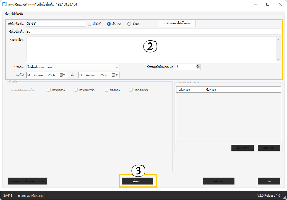
Task: Tick the ของแถม condition checkbox
Action: 106,90
